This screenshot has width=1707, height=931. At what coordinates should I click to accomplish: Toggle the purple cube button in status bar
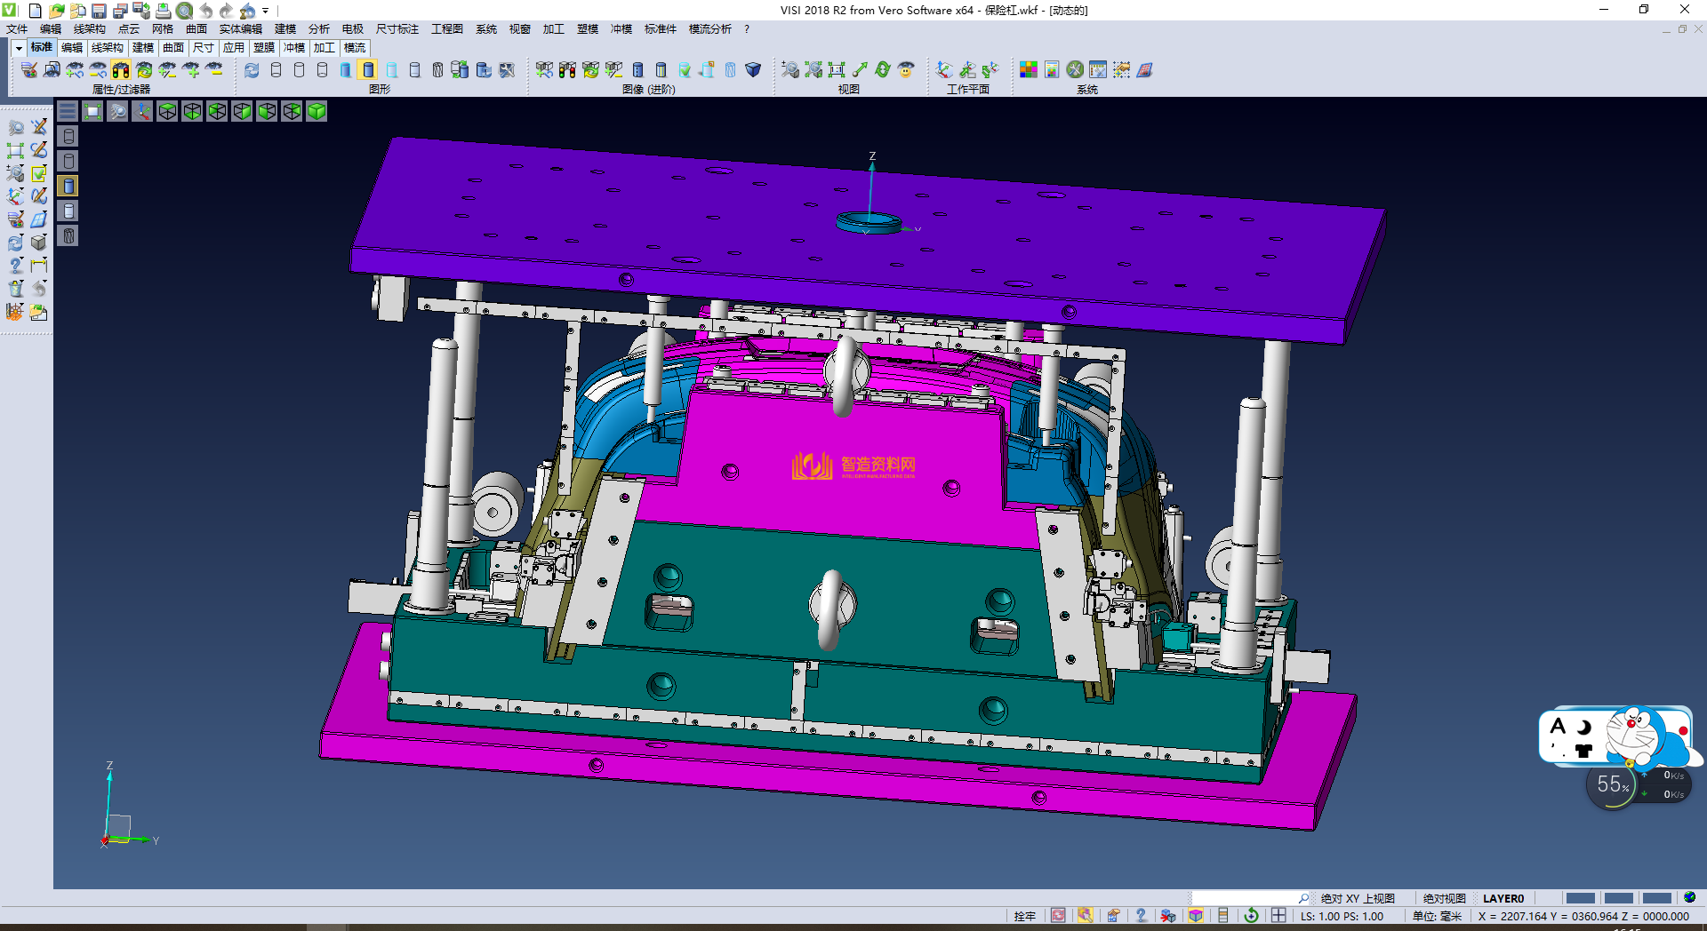point(1196,916)
